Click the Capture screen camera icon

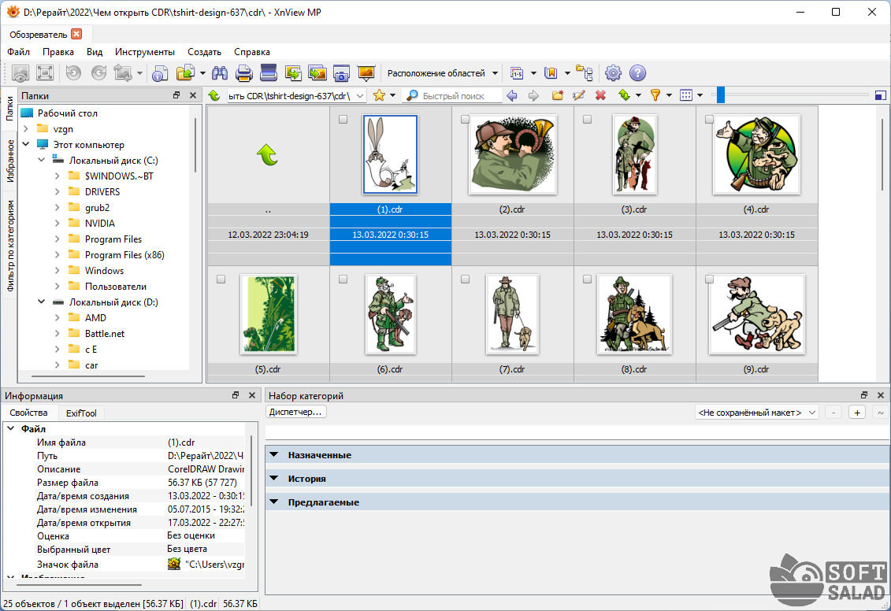point(342,72)
